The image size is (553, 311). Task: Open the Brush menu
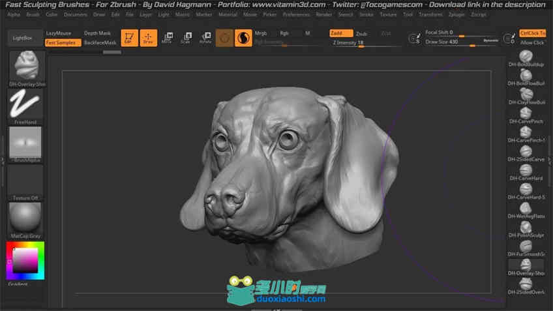tap(33, 15)
